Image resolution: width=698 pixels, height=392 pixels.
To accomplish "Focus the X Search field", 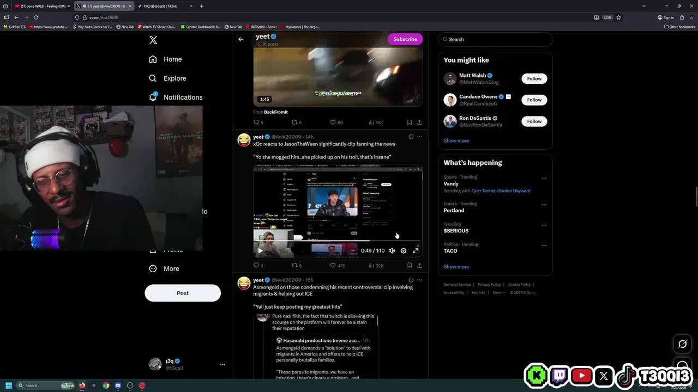I will pyautogui.click(x=495, y=39).
